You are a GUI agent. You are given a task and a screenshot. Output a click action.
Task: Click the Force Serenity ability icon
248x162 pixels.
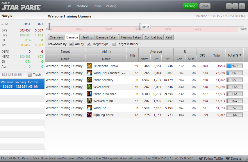click(89, 80)
